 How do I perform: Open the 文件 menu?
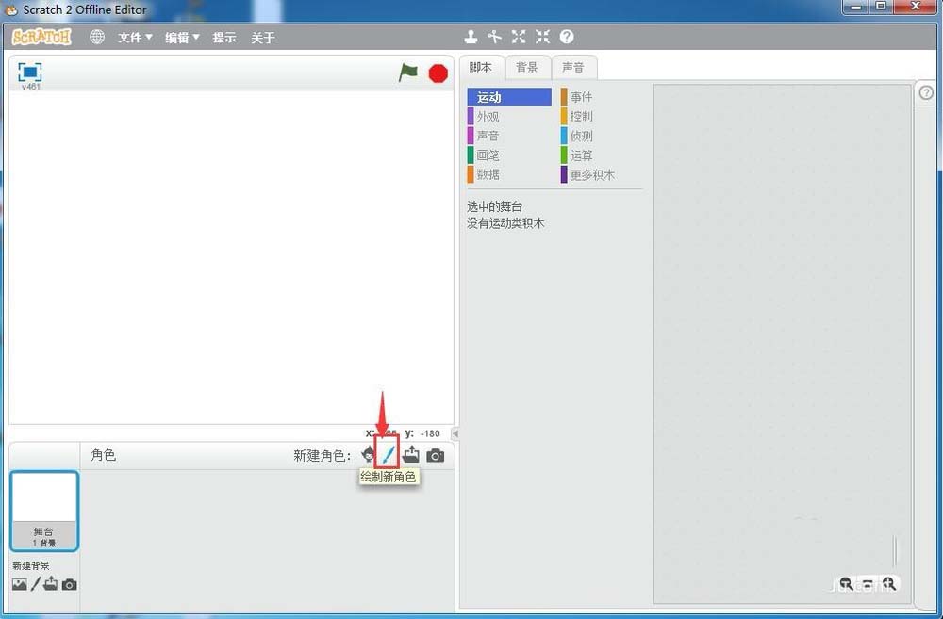point(134,38)
